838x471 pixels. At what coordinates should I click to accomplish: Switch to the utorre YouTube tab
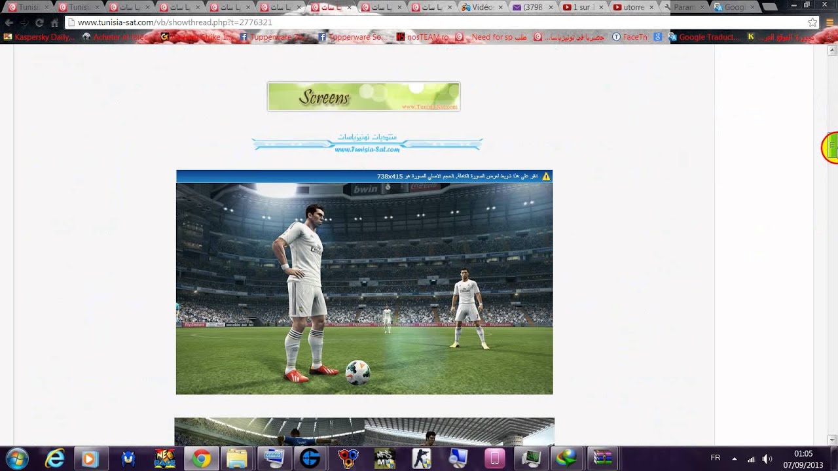633,7
